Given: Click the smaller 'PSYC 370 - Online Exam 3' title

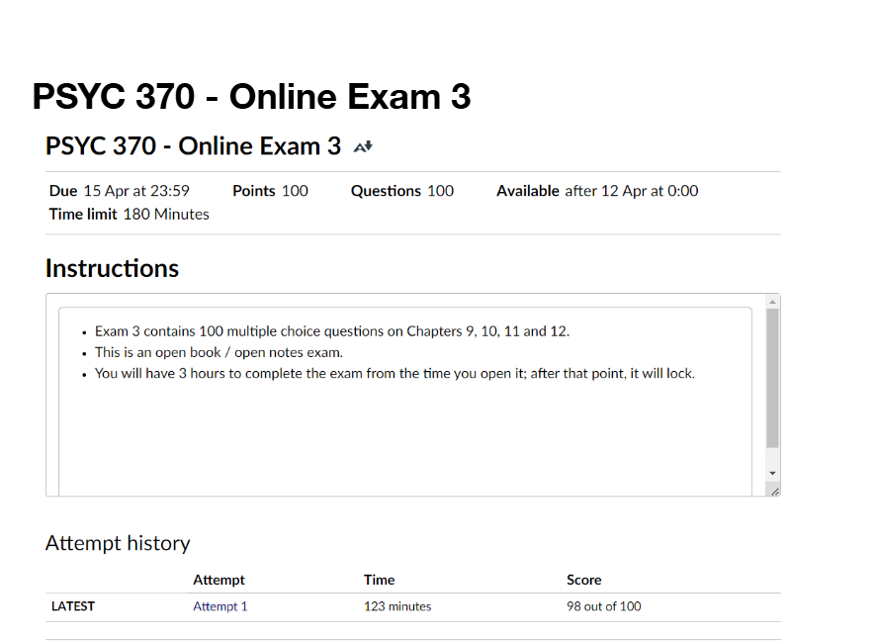Looking at the screenshot, I should pyautogui.click(x=193, y=146).
